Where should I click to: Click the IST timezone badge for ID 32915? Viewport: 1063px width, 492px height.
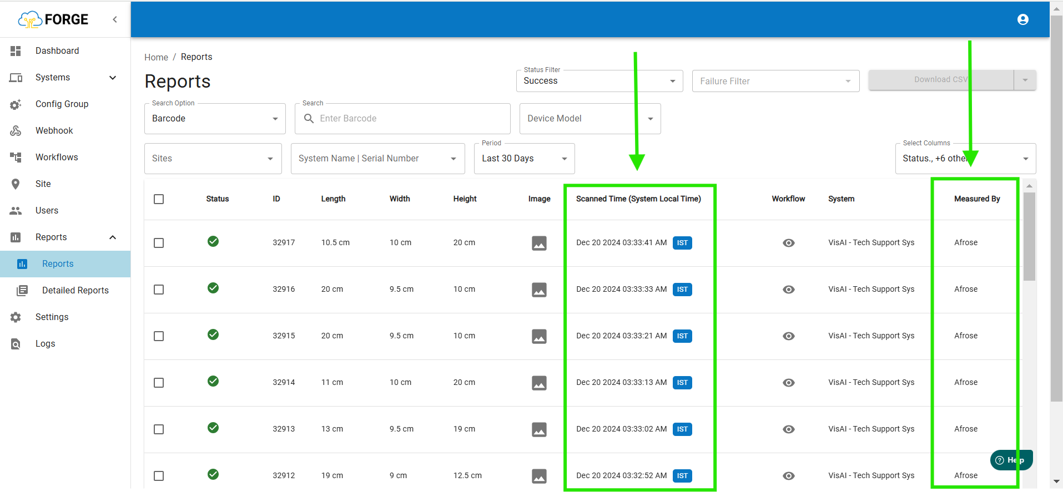[x=682, y=336]
